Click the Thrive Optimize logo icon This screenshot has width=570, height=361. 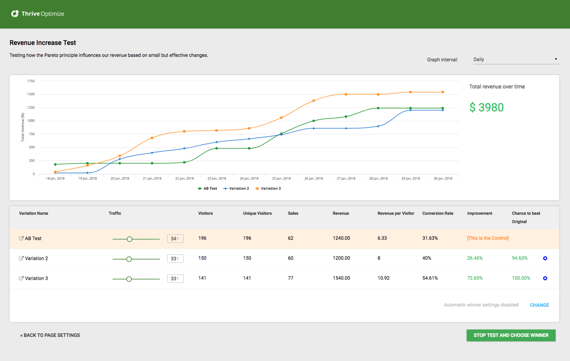[15, 14]
